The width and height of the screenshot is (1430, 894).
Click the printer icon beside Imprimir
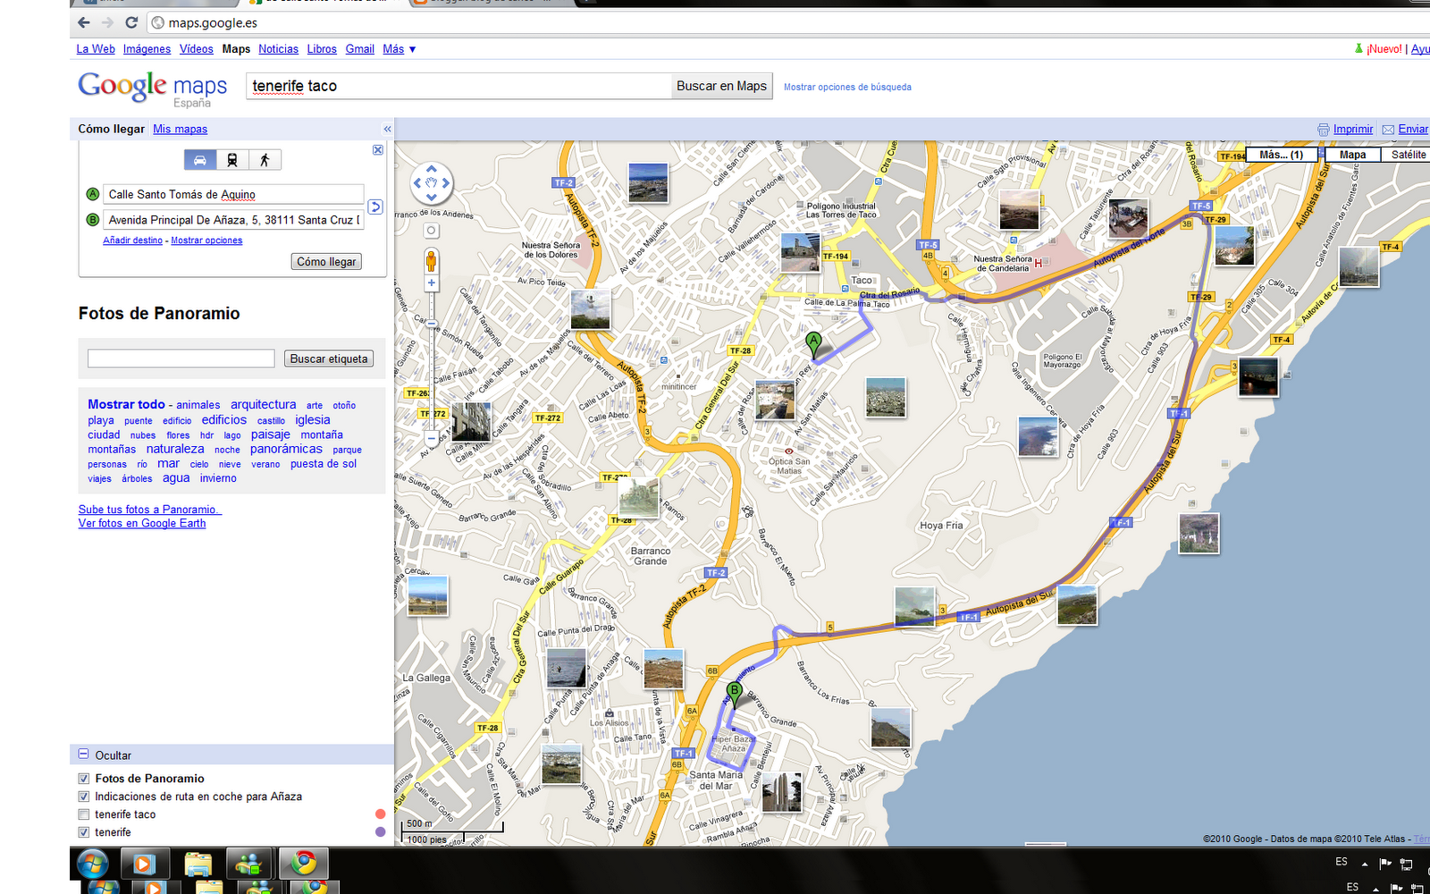pyautogui.click(x=1324, y=130)
